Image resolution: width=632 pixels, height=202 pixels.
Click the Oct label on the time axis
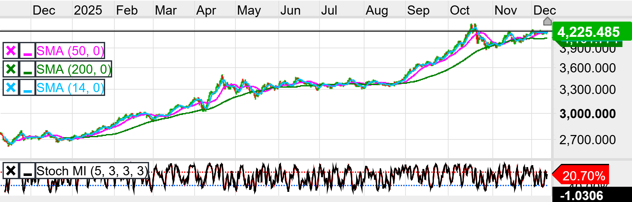point(459,10)
